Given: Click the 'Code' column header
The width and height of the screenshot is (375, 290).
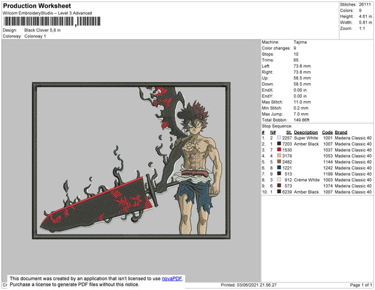Looking at the screenshot, I should point(327,132).
